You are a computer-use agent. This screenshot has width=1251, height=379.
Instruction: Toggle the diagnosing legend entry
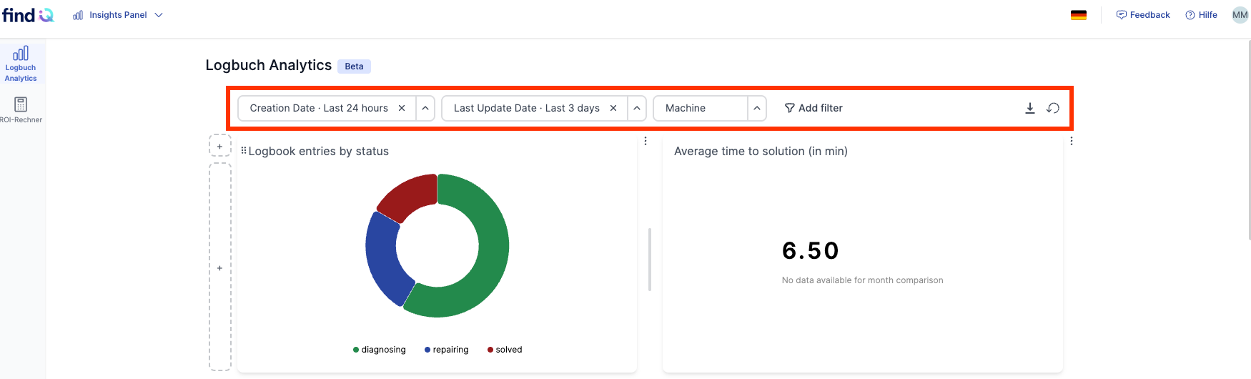[380, 350]
